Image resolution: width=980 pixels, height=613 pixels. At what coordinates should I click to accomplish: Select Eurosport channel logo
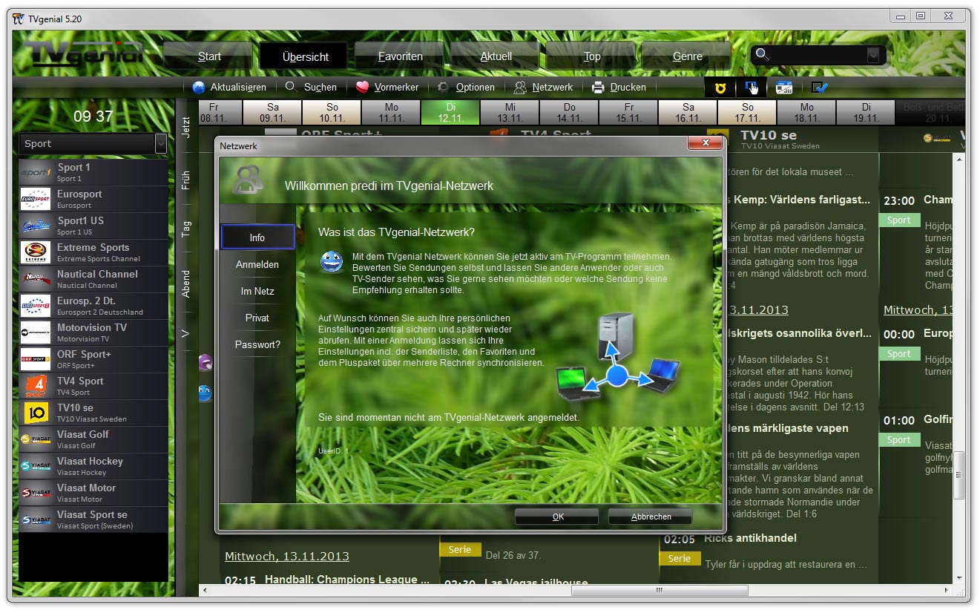point(36,199)
